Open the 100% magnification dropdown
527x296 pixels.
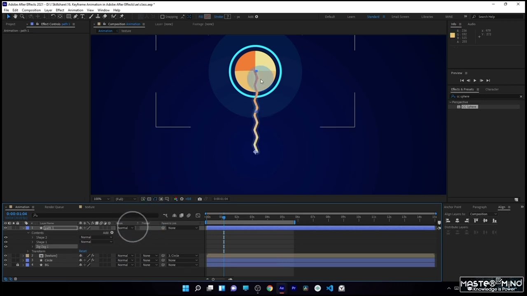click(x=101, y=199)
